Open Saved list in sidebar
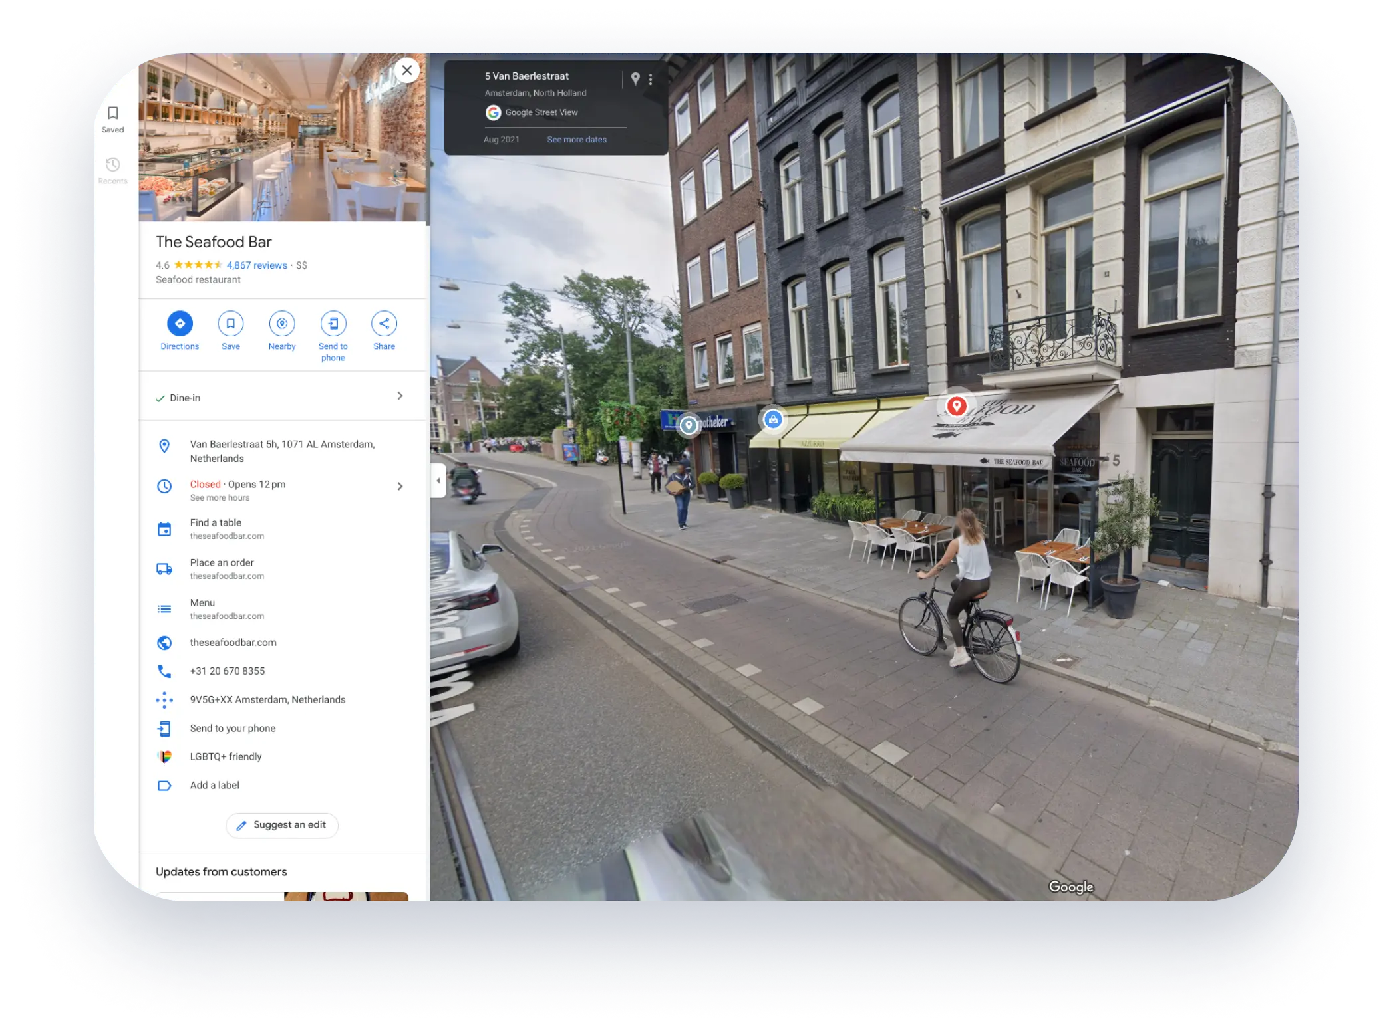1389x1029 pixels. pyautogui.click(x=113, y=119)
